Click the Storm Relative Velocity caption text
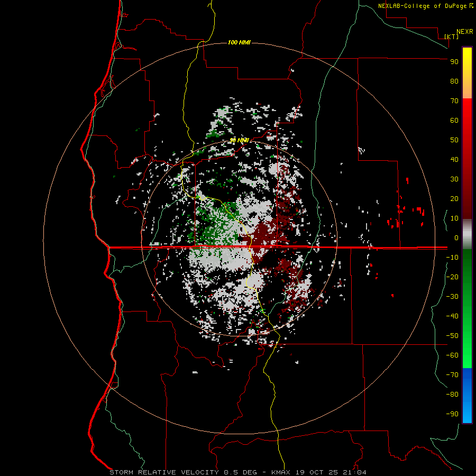Viewport: 476px width, 476px height. point(237,472)
